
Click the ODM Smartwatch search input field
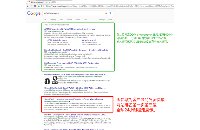click(73, 13)
